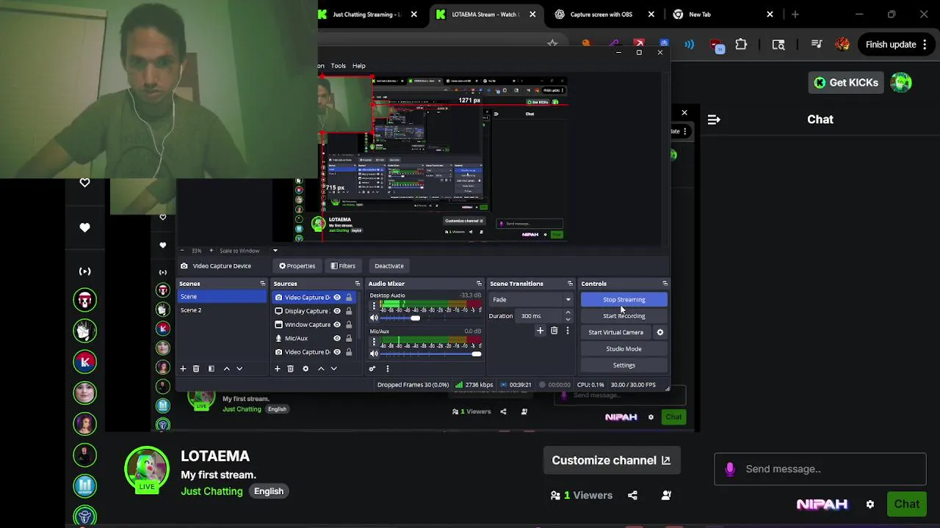Move the source down with the Sources down arrow
Screen dimensions: 940x528
pyautogui.click(x=333, y=369)
